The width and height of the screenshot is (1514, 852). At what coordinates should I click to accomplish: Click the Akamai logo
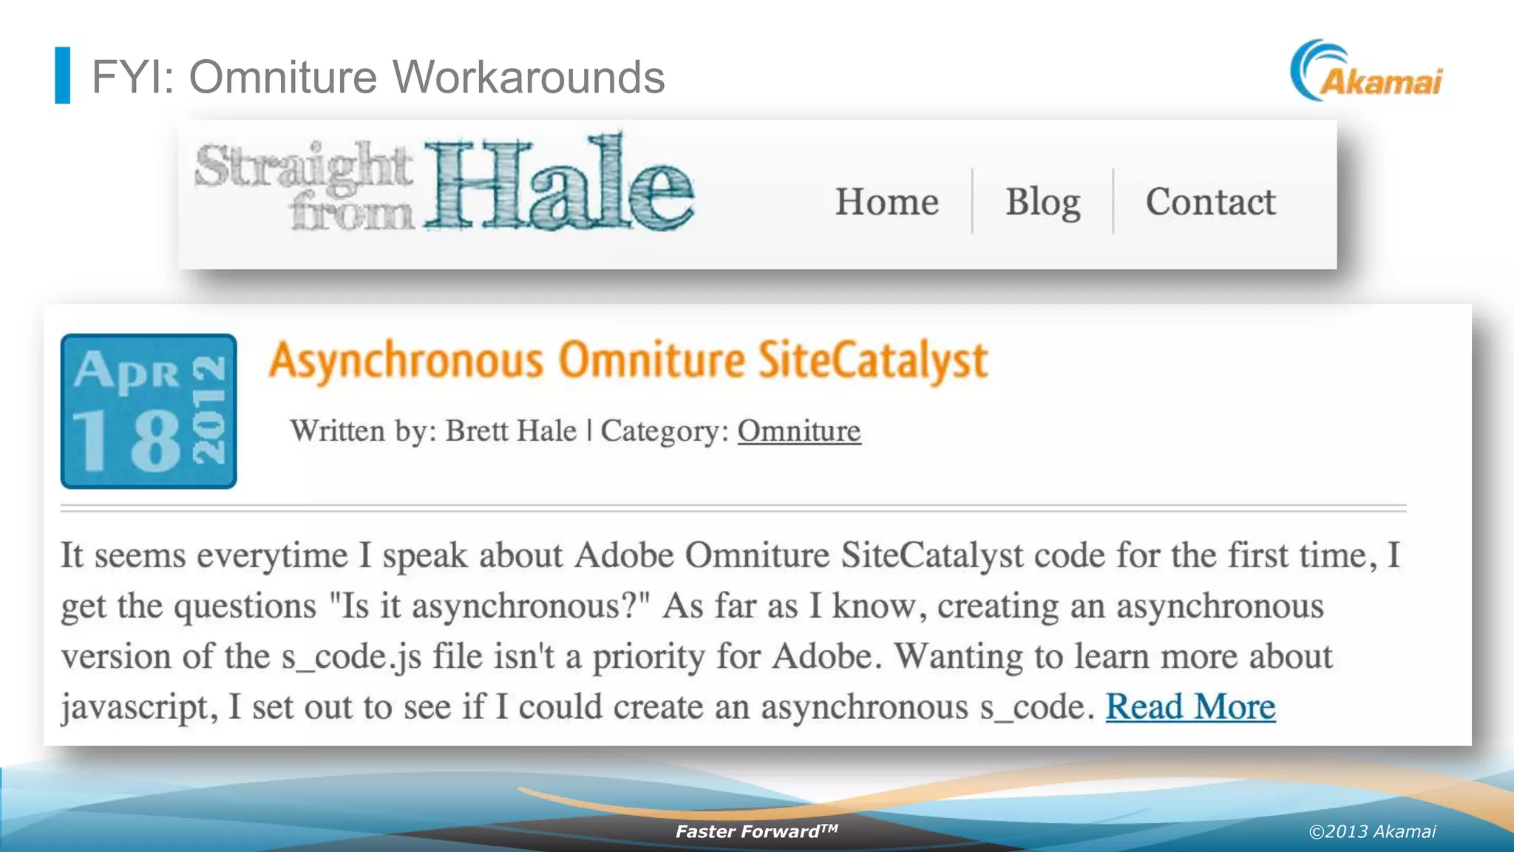point(1366,71)
